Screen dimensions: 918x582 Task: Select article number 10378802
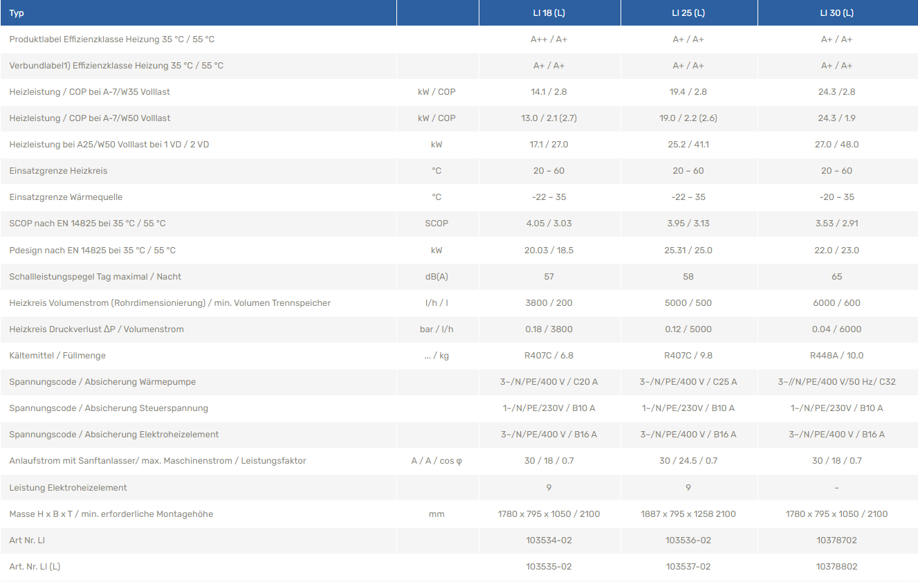(836, 567)
